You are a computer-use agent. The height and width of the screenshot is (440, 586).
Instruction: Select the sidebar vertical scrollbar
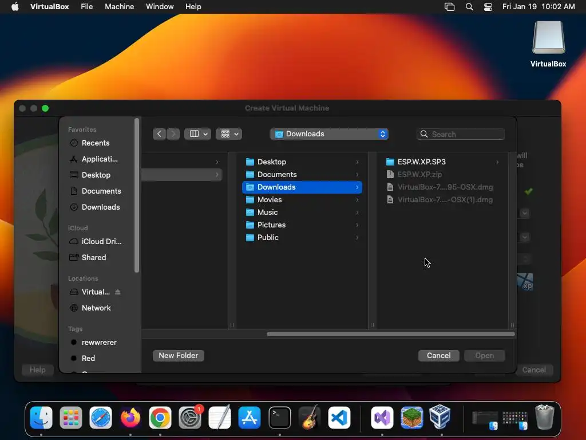coord(137,195)
